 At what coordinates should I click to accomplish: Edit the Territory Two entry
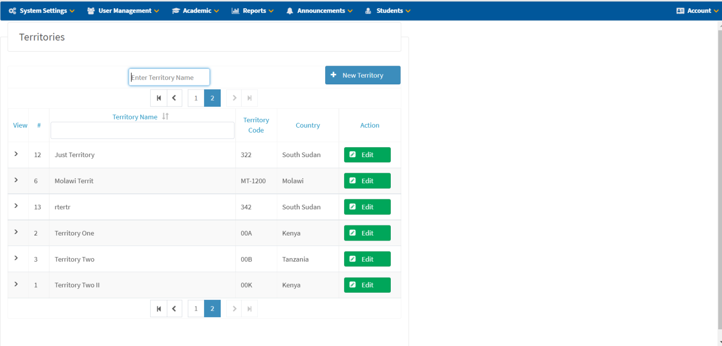click(367, 259)
